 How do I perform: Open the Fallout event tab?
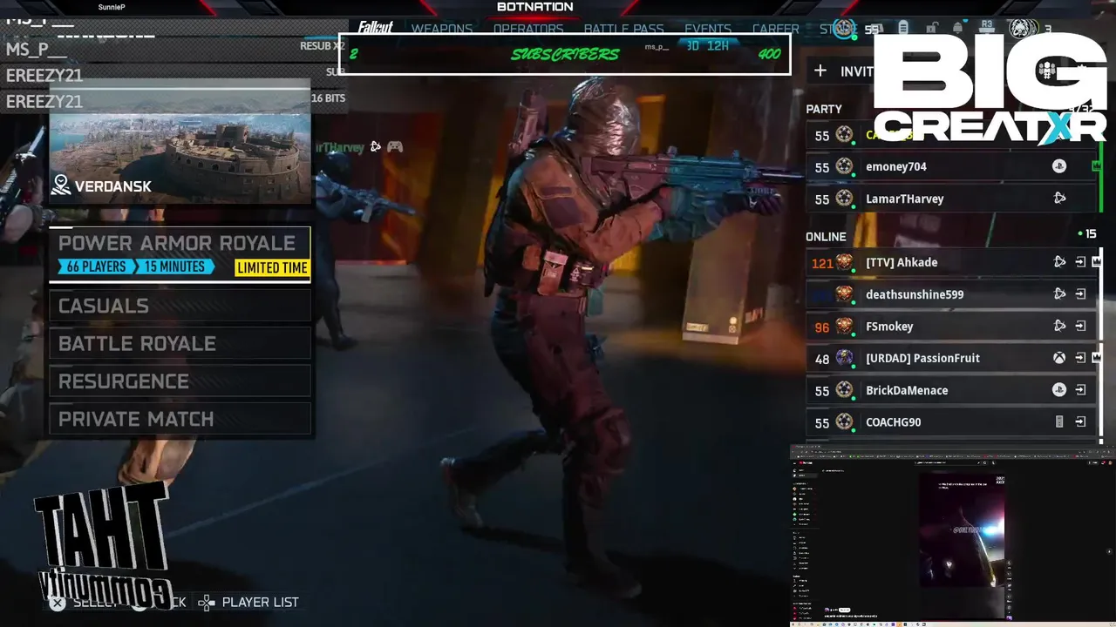tap(375, 29)
